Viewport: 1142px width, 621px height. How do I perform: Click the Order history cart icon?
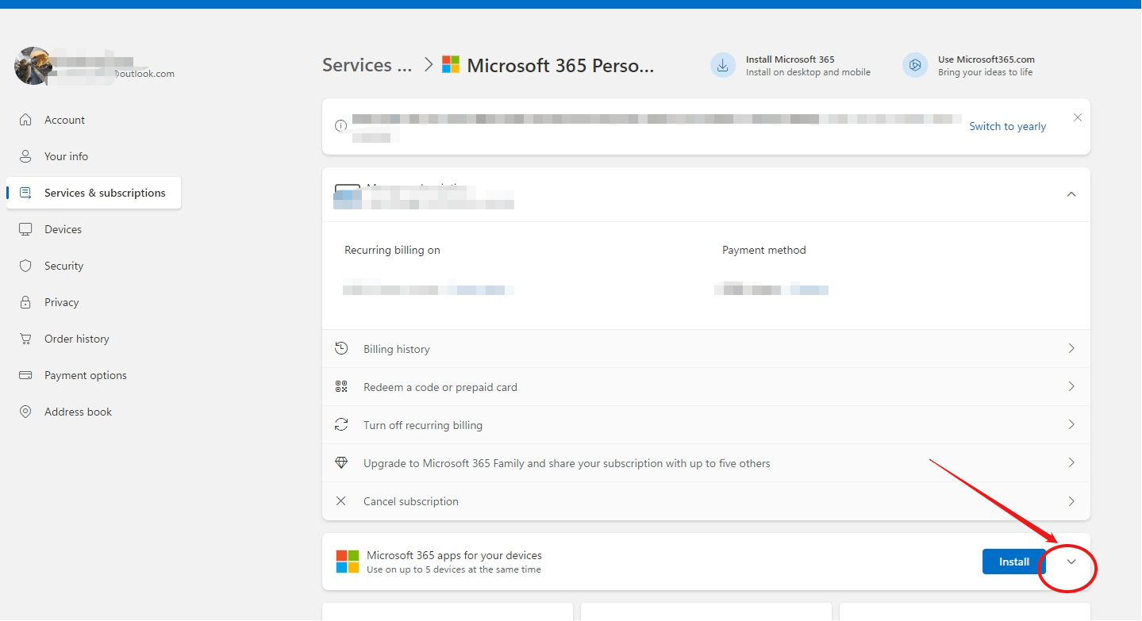pos(25,339)
